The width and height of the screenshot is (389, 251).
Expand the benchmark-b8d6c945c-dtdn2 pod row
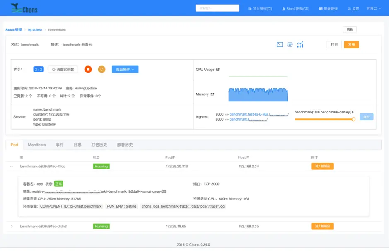[12, 227]
